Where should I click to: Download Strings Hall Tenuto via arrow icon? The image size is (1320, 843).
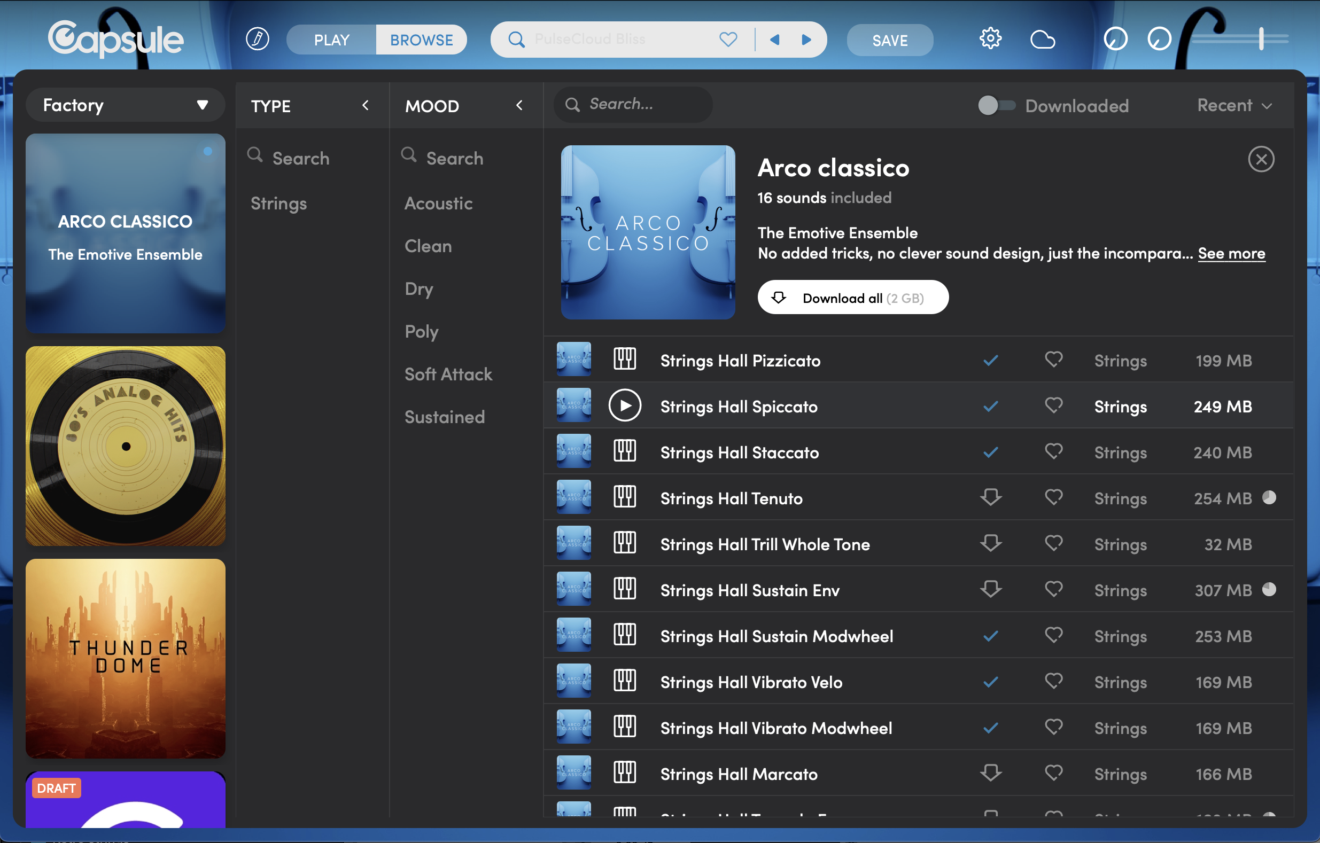click(x=991, y=498)
